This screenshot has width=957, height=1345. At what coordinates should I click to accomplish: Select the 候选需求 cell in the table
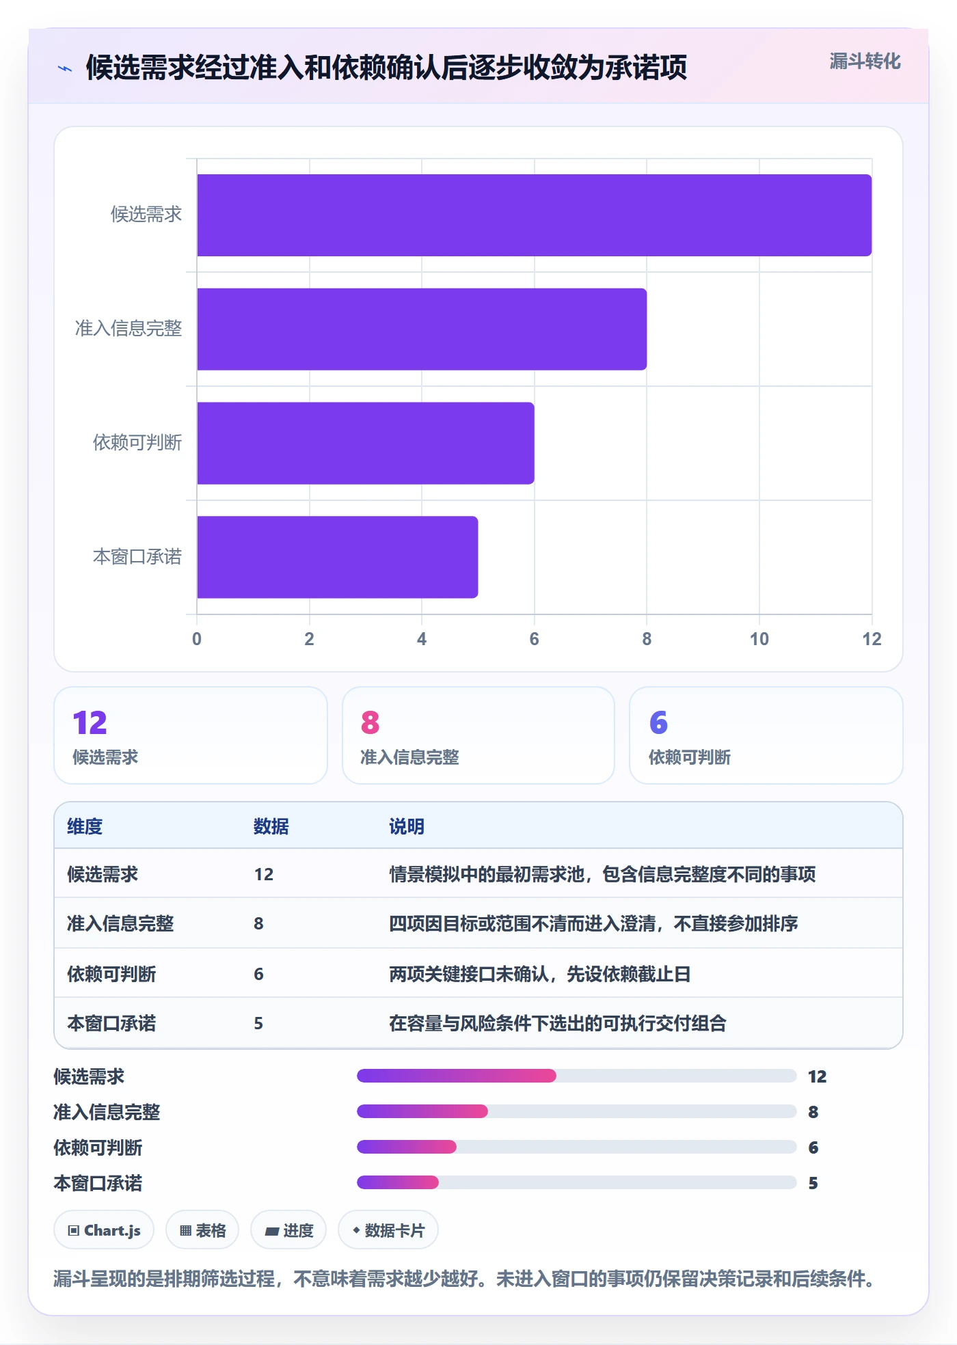103,874
